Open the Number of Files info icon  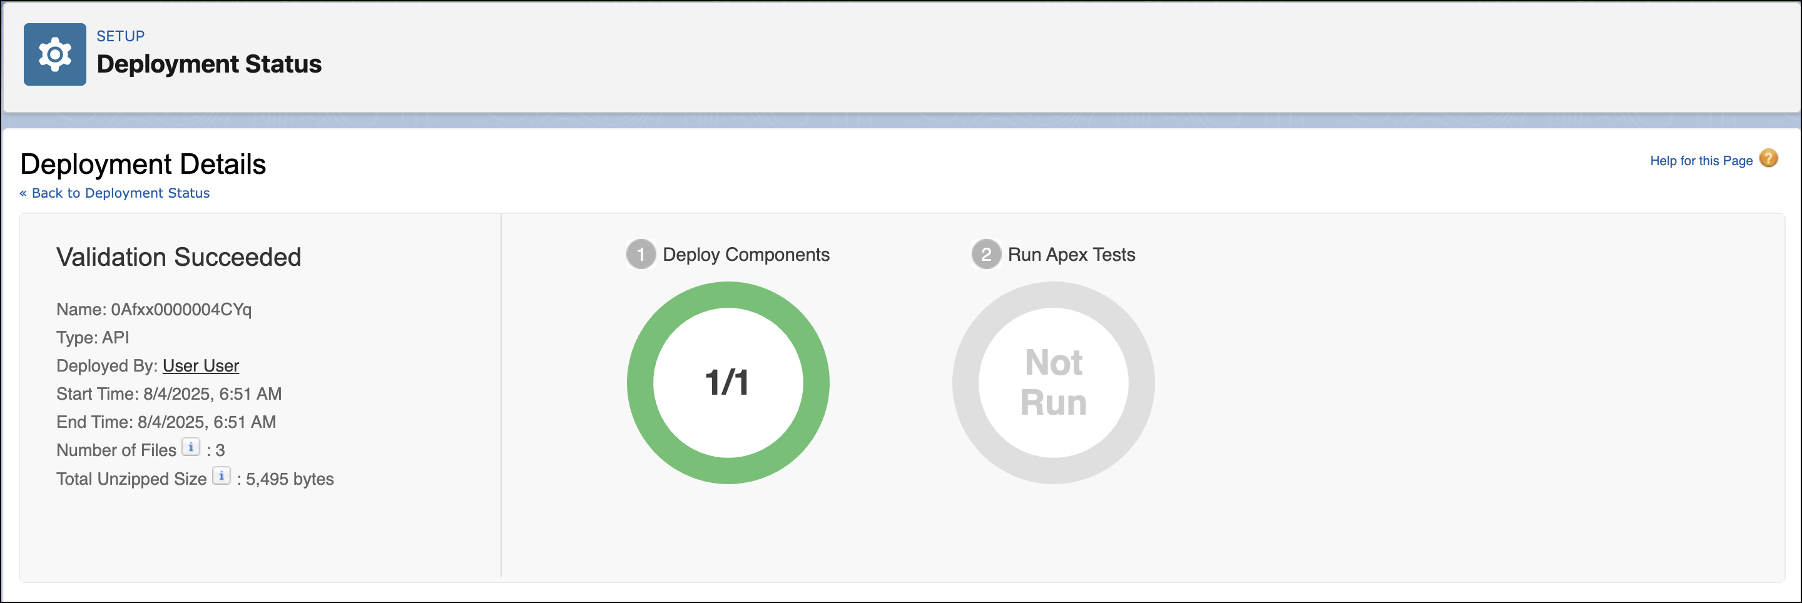(190, 447)
